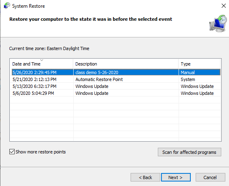229x186 pixels.
Task: Go to previous step with Back button
Action: 145,177
